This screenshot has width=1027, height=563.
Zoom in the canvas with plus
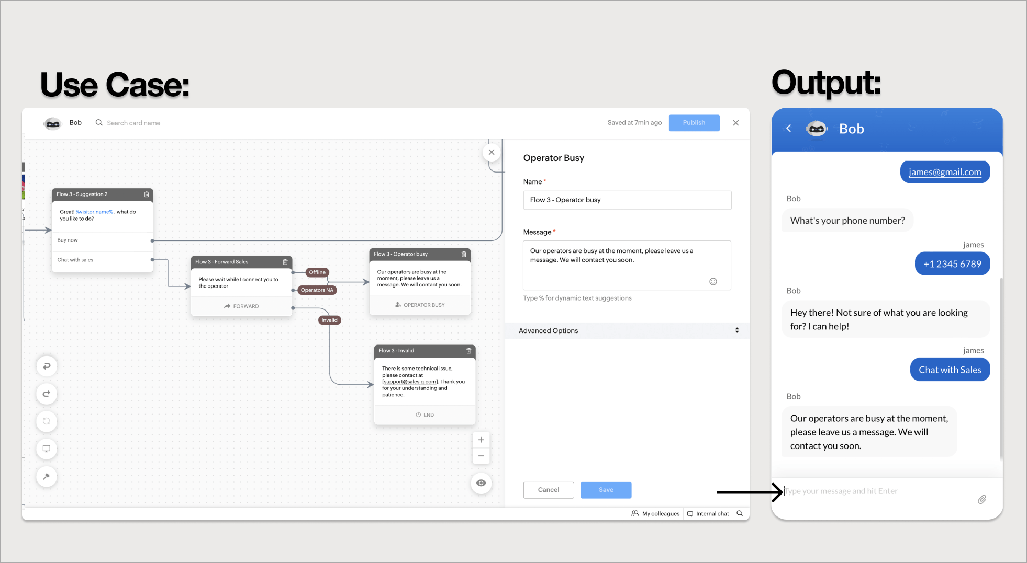tap(481, 440)
